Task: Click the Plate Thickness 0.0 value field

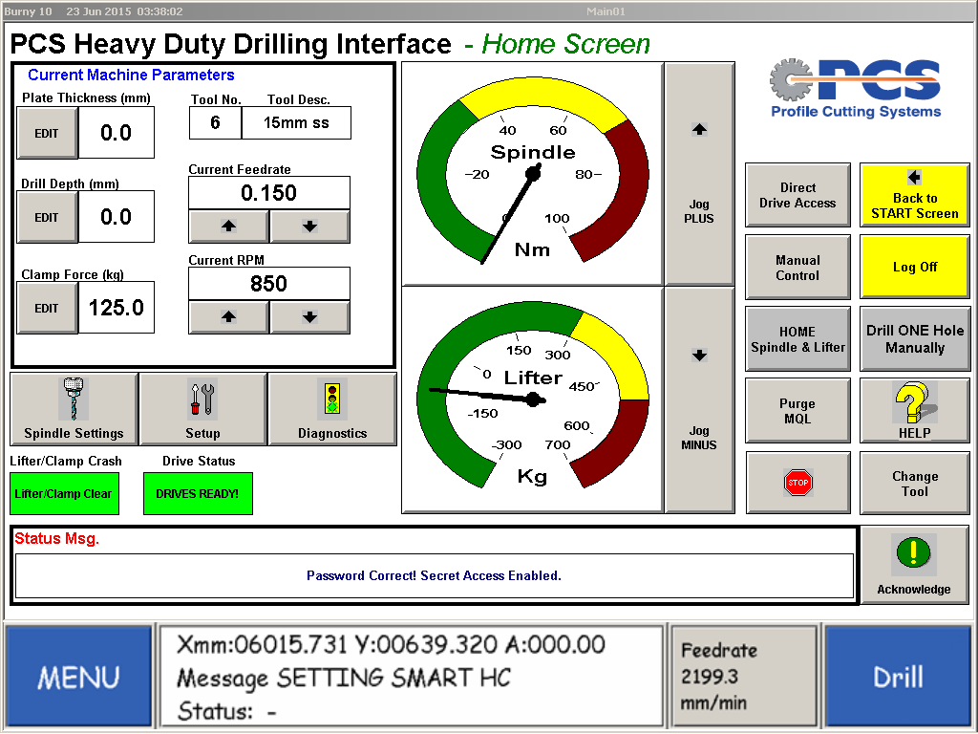Action: coord(117,133)
